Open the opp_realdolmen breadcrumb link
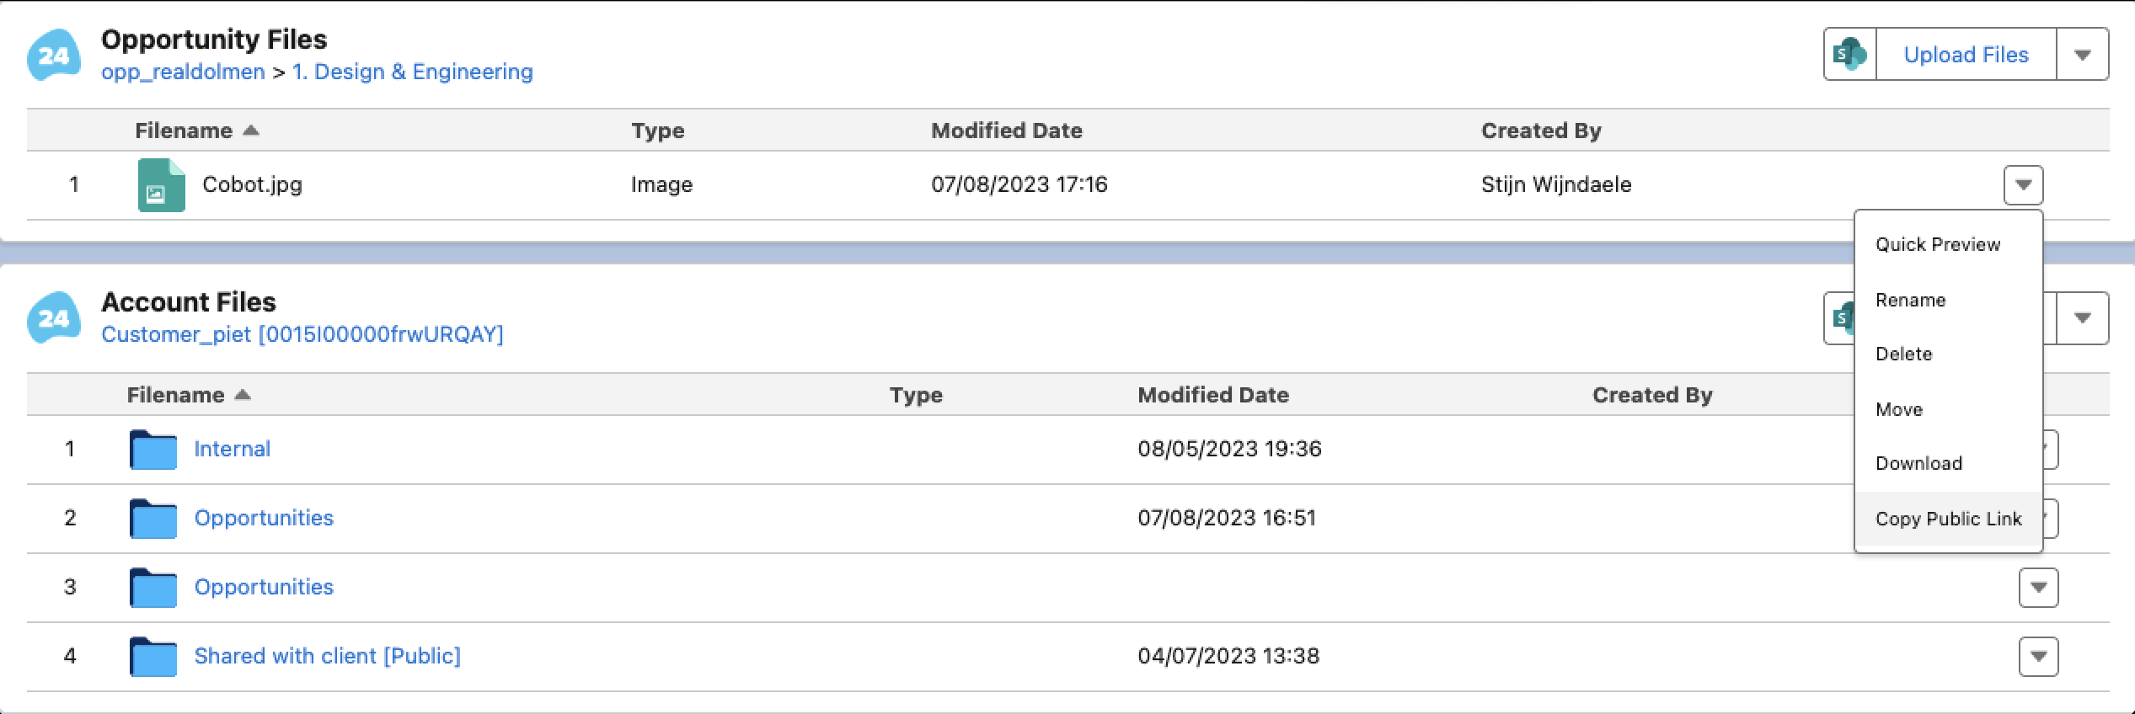The width and height of the screenshot is (2135, 714). (183, 72)
